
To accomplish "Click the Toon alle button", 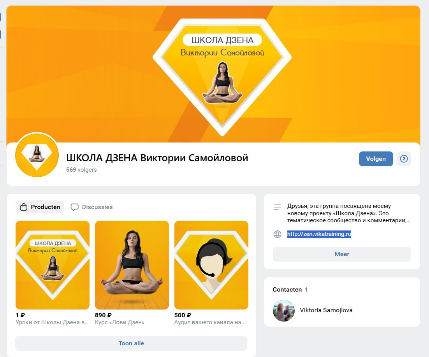I will click(131, 343).
